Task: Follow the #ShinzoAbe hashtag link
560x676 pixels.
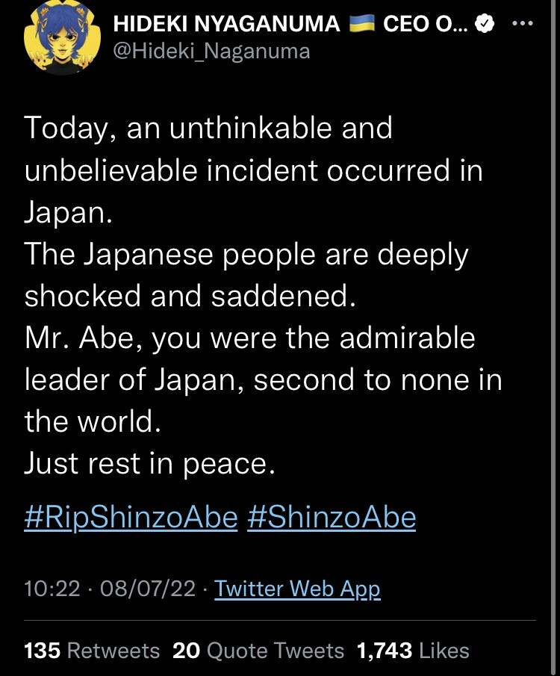Action: click(331, 517)
